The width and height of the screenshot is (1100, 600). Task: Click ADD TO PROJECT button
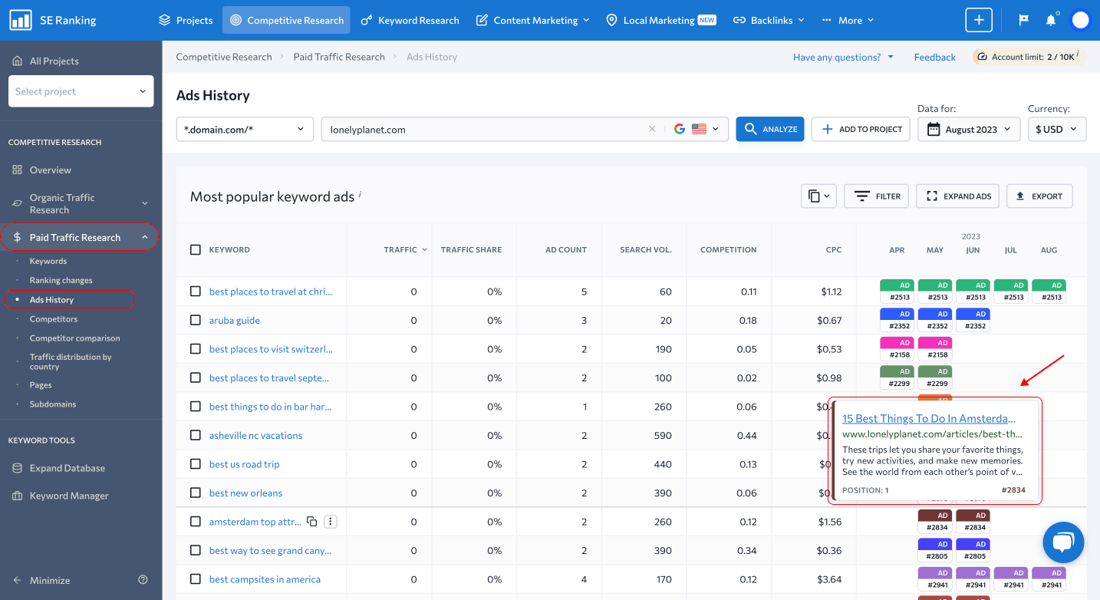(861, 129)
